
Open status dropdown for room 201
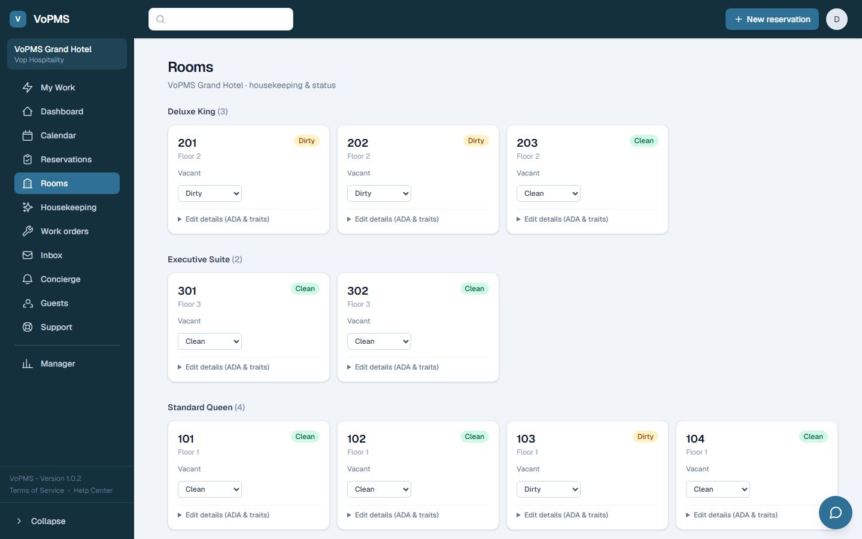tap(210, 193)
